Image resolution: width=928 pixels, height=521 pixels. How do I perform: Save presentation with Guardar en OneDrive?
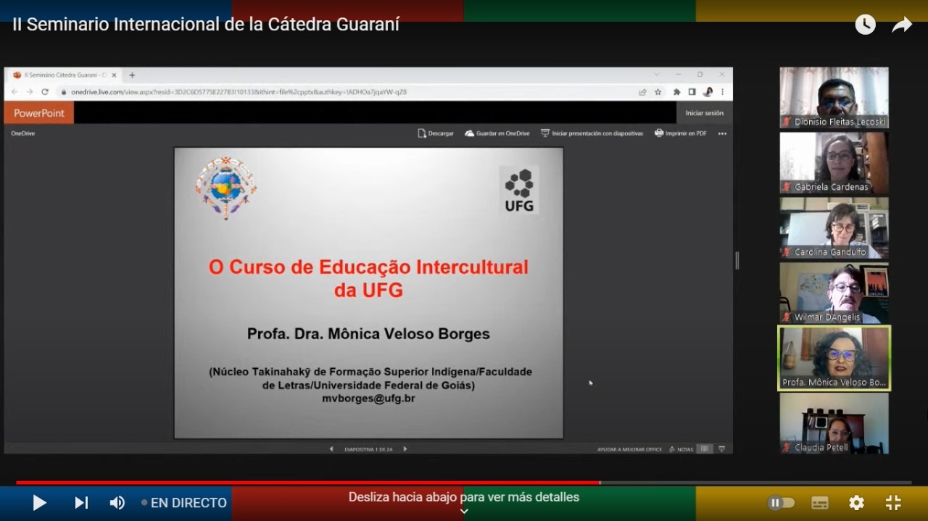pyautogui.click(x=497, y=133)
